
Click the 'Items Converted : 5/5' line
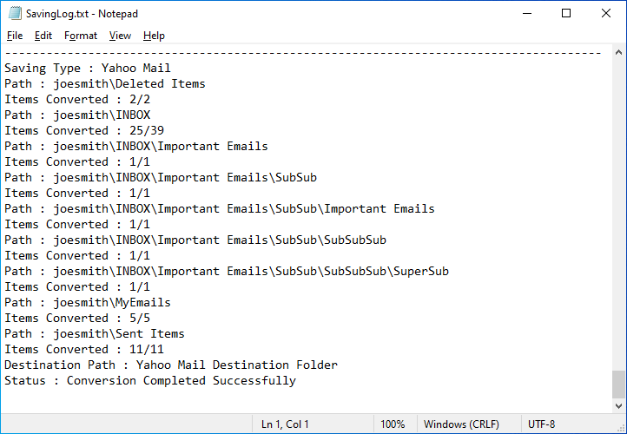point(77,318)
